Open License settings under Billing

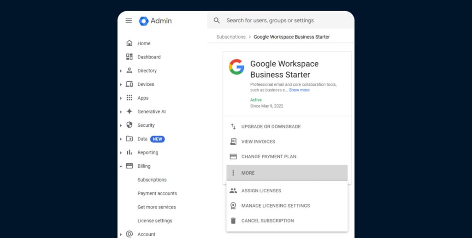click(x=155, y=220)
